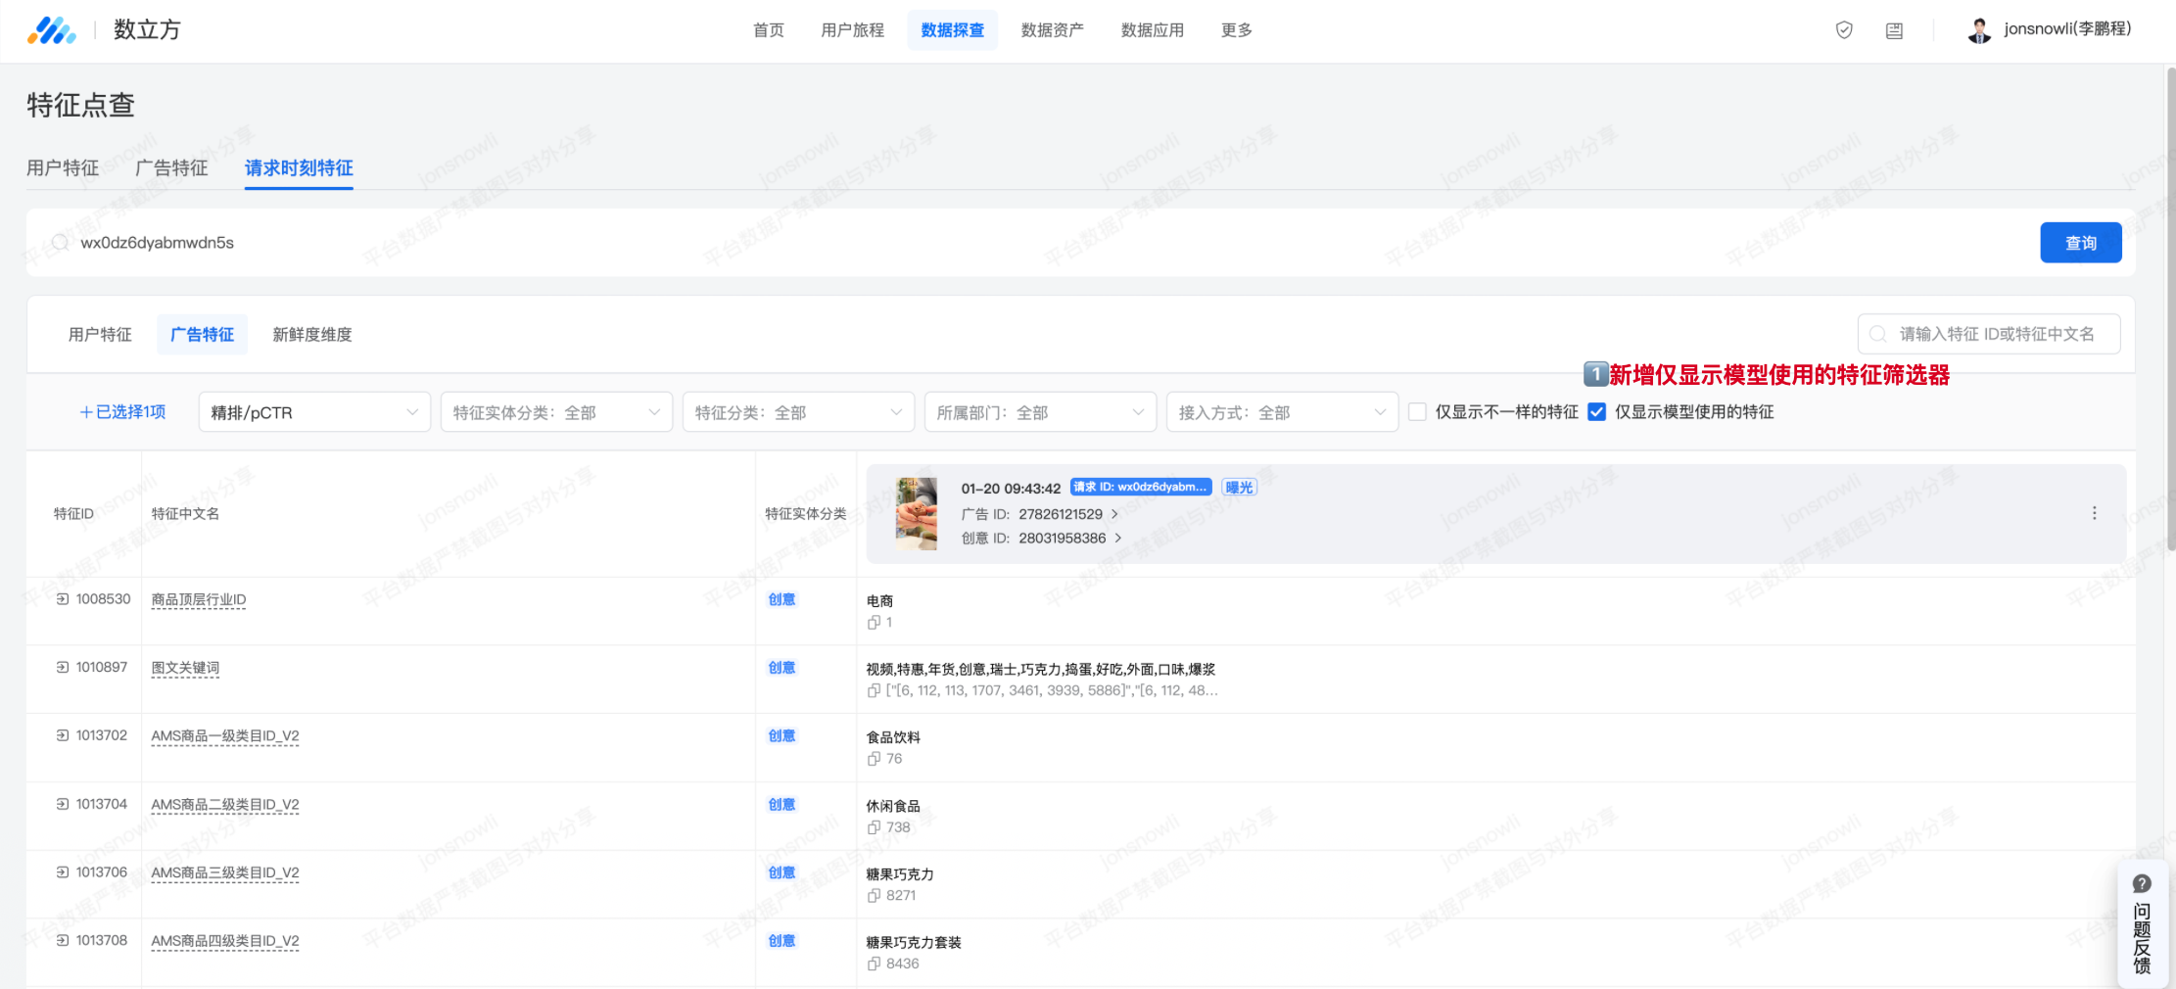Screen dimensions: 2176x989
Task: Click username jonsnowli(李鹏程) in header
Action: 2067,29
